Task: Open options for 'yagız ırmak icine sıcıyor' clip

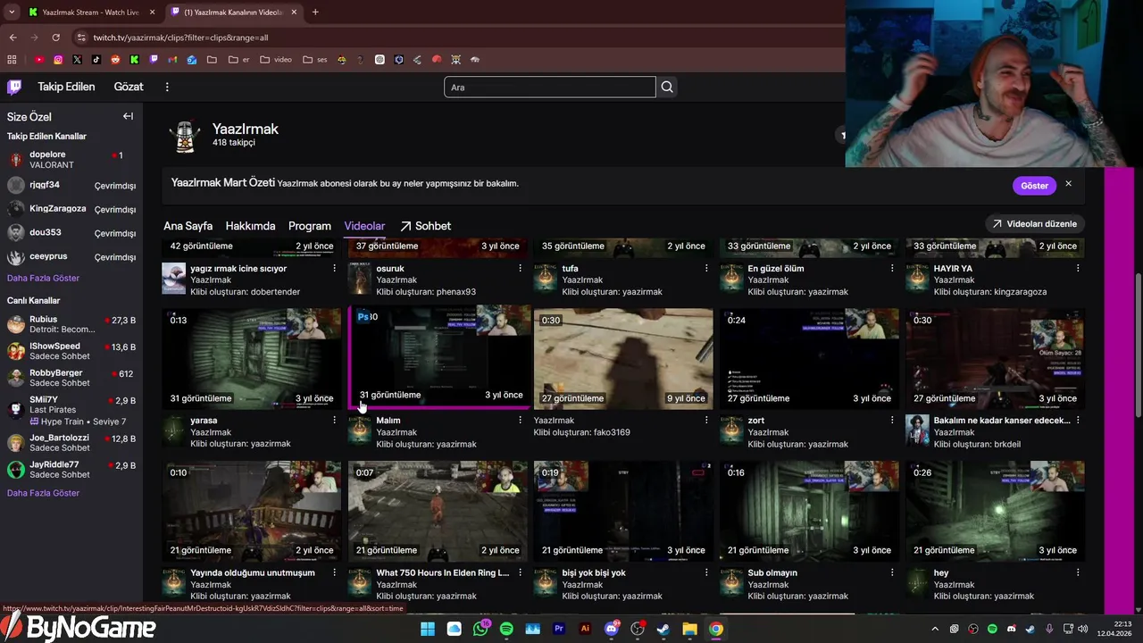Action: [334, 268]
